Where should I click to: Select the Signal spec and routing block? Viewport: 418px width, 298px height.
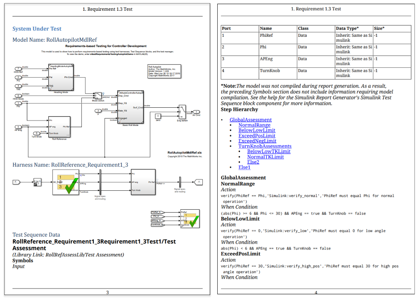pyautogui.click(x=100, y=183)
